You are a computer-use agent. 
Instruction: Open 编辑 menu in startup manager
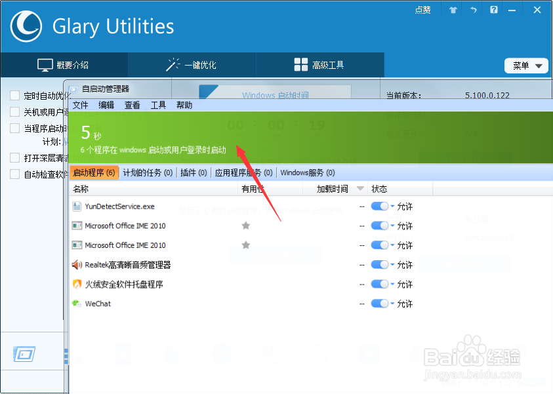tap(106, 105)
